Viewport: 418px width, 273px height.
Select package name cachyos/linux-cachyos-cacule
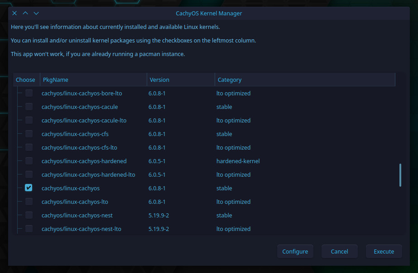(x=80, y=107)
